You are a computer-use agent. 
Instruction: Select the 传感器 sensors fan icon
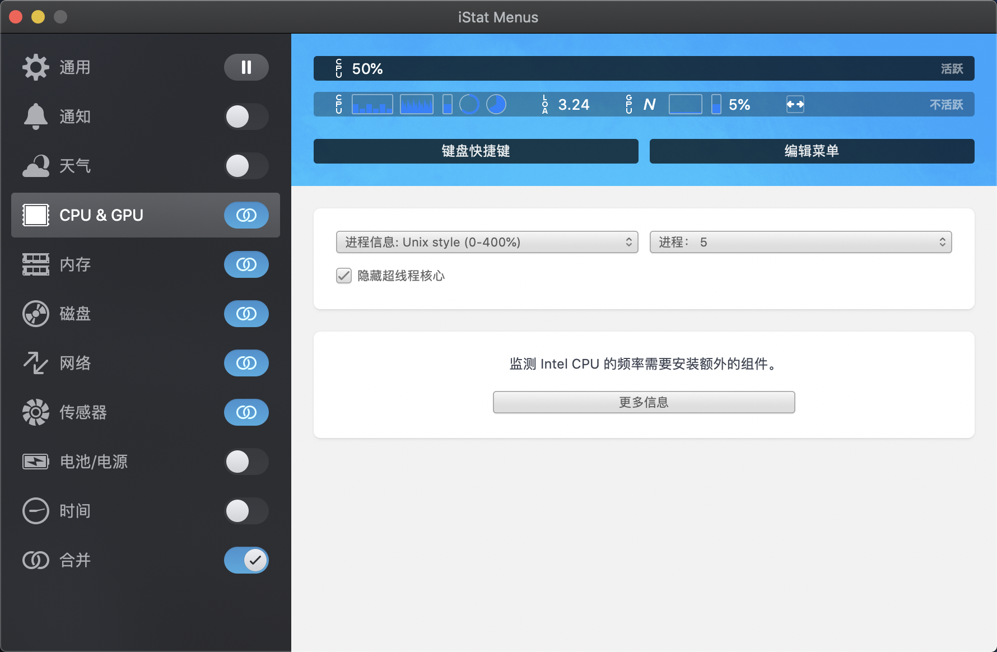click(x=35, y=412)
